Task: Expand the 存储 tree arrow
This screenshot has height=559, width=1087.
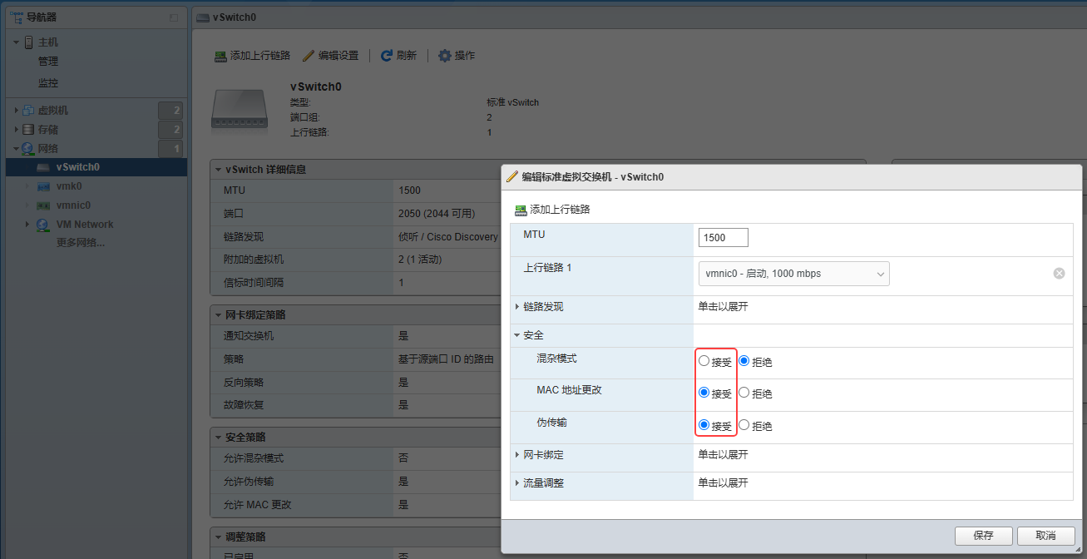Action: [16, 130]
